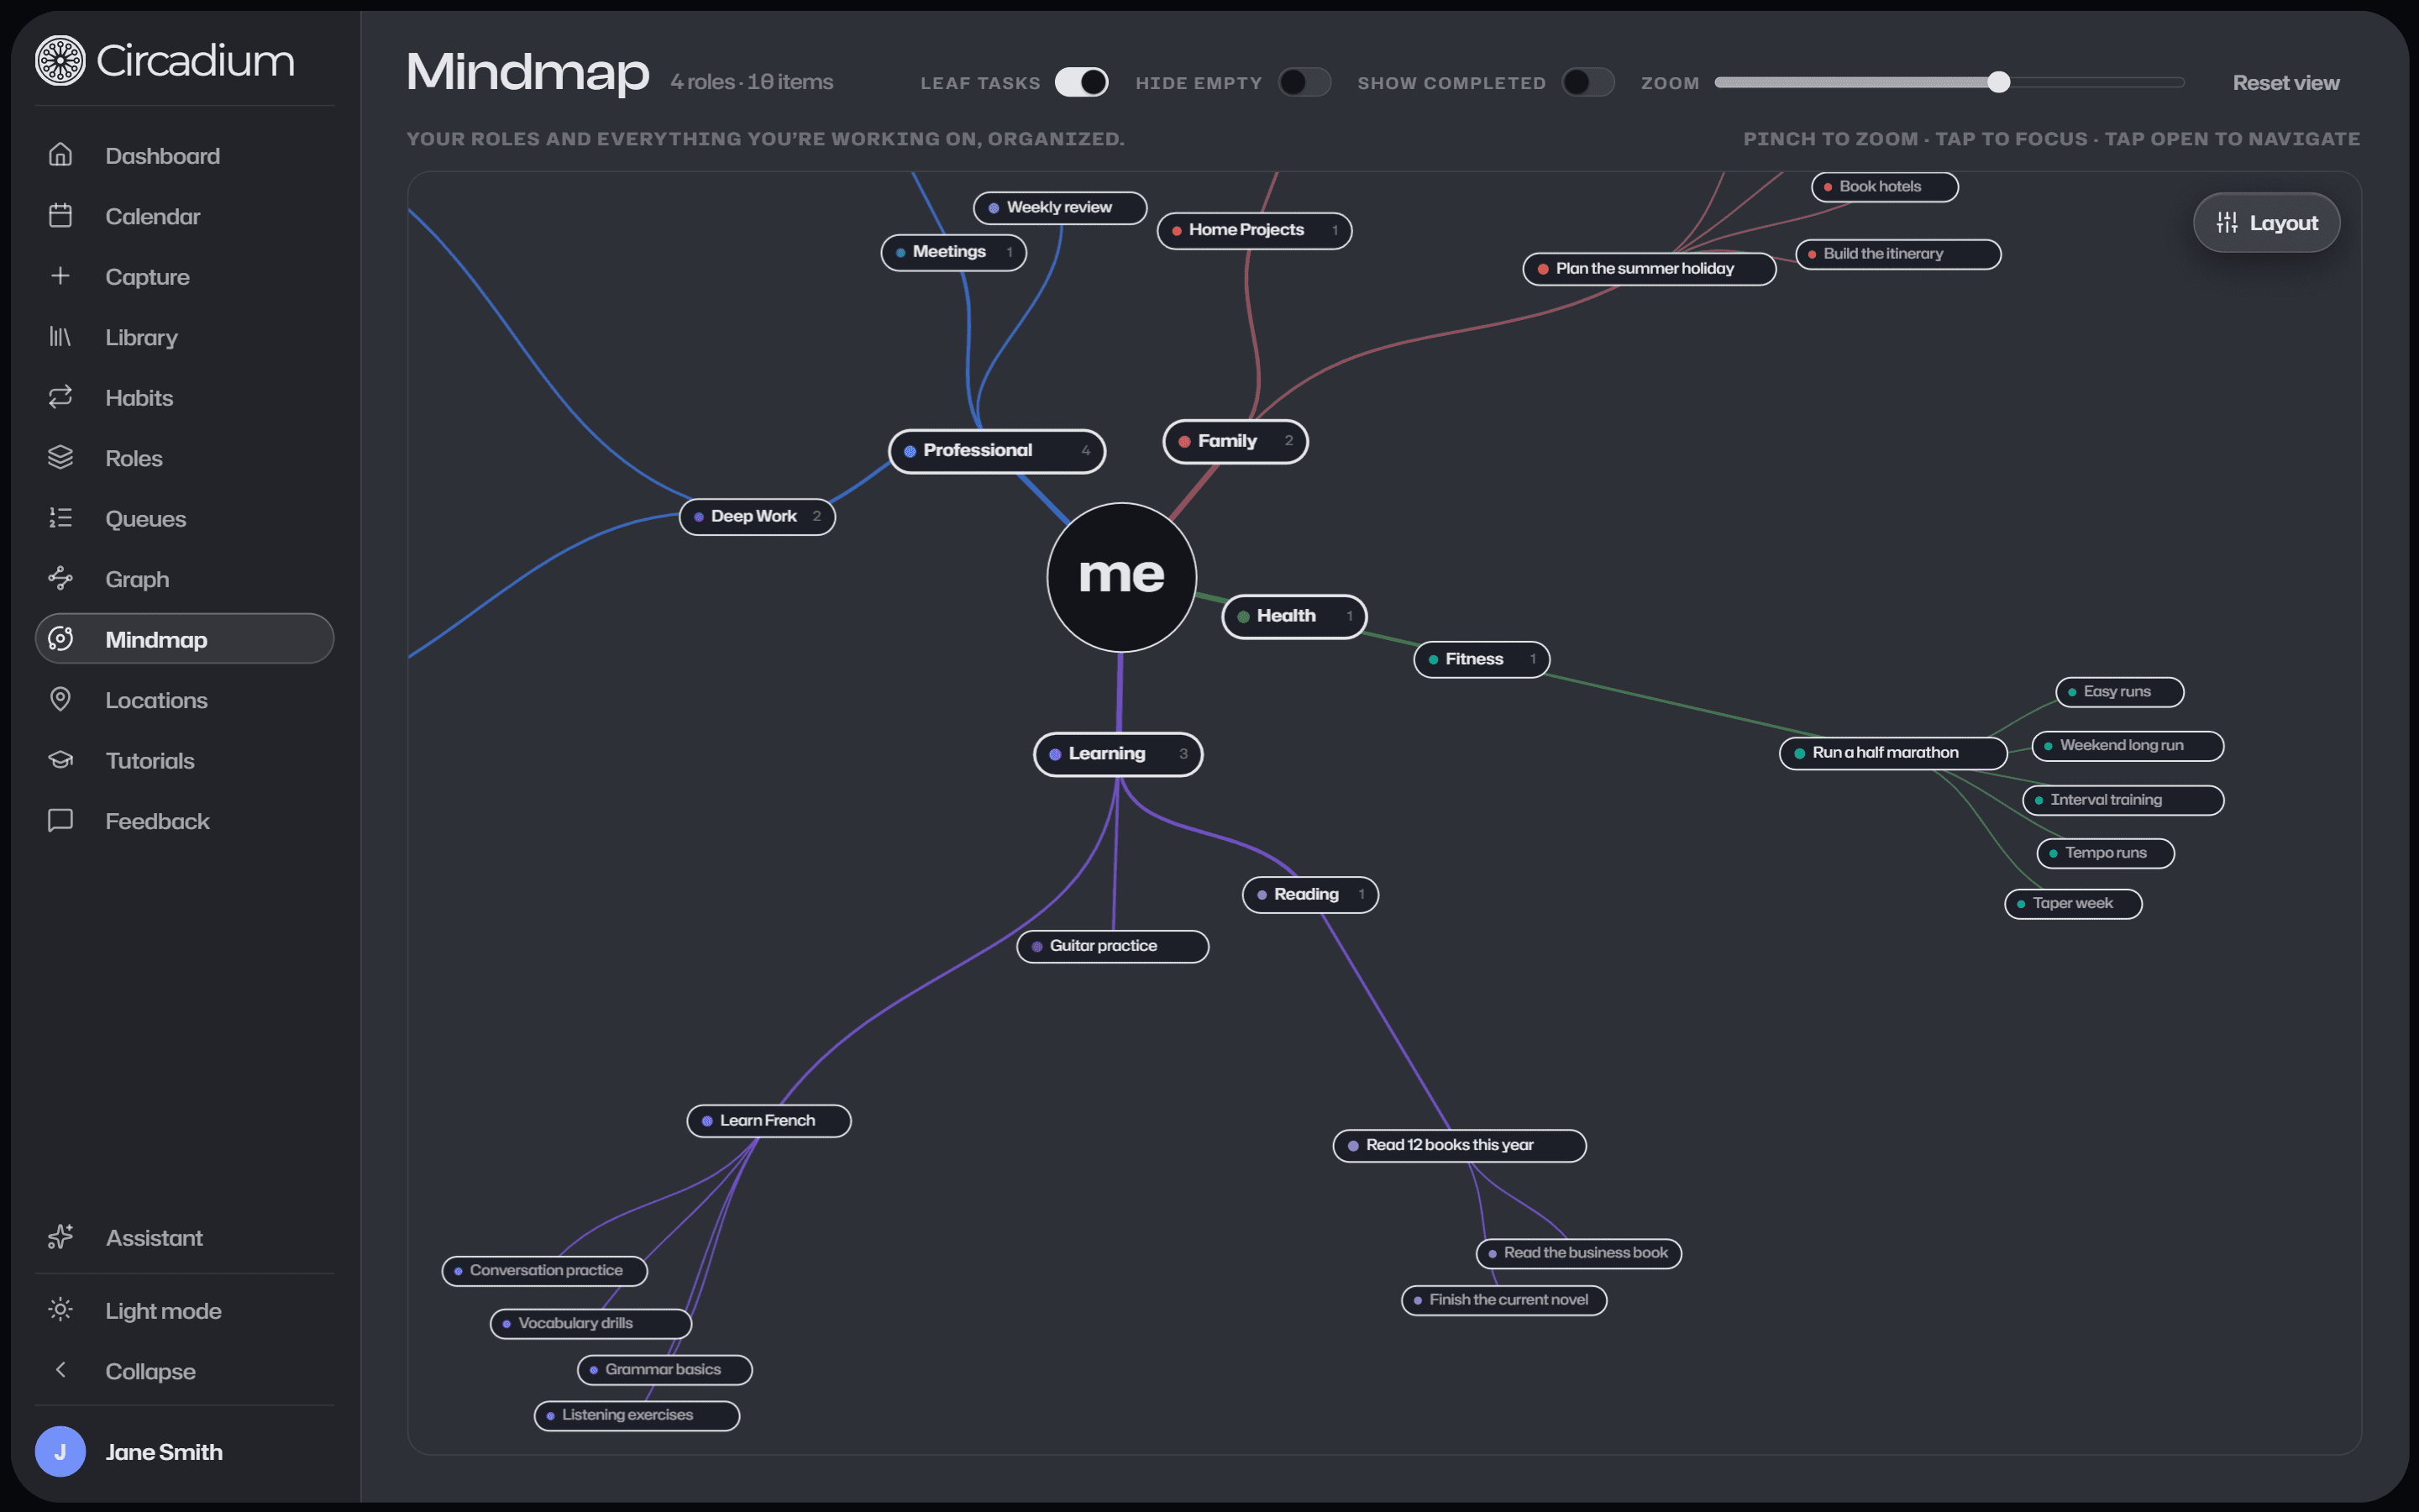This screenshot has width=2419, height=1512.
Task: Click the Feedback chat bubble icon
Action: click(60, 821)
